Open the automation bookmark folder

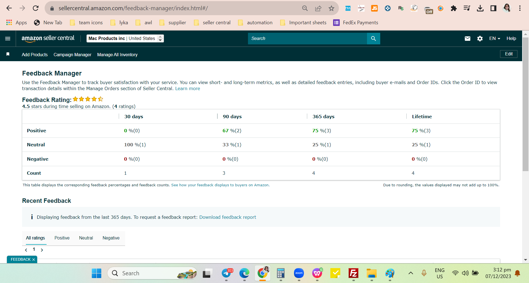pyautogui.click(x=255, y=23)
